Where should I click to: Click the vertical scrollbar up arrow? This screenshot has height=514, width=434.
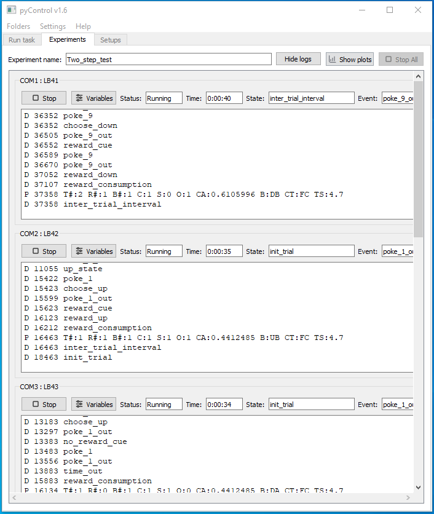[418, 76]
